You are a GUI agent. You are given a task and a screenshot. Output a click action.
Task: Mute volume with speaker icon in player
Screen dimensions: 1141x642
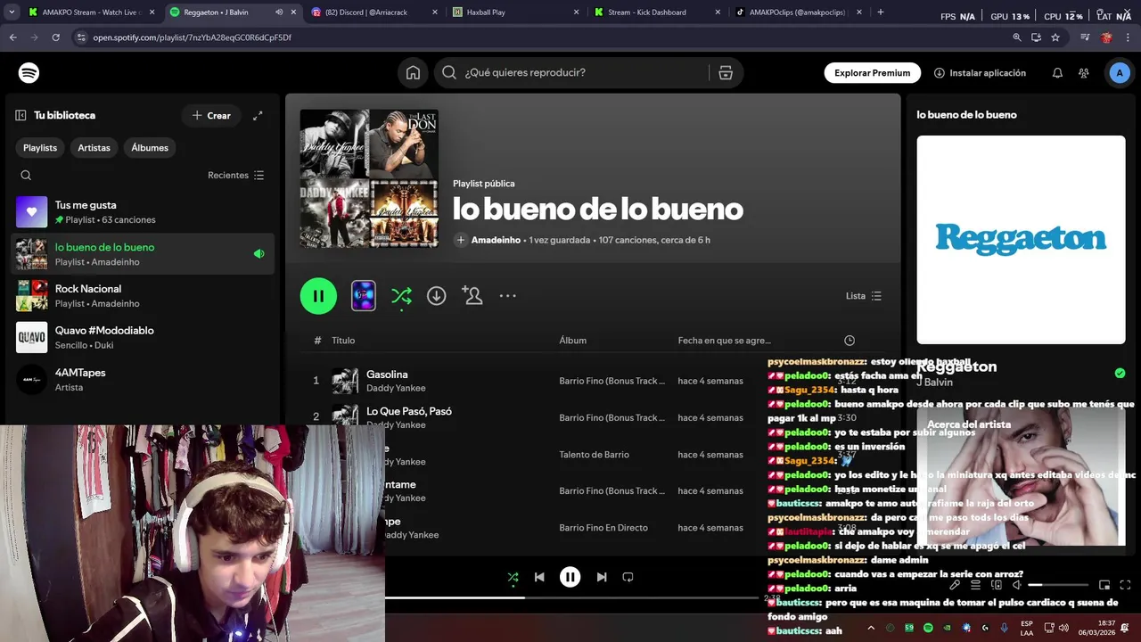[1016, 585]
